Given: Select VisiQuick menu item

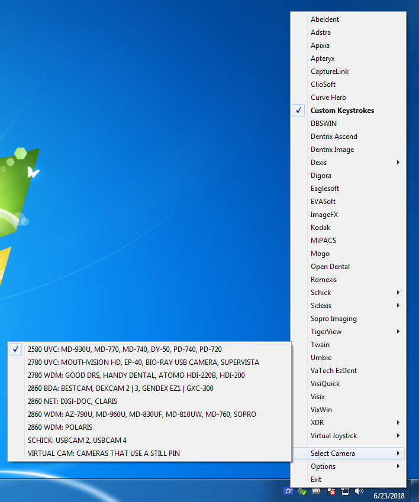Looking at the screenshot, I should click(348, 384).
